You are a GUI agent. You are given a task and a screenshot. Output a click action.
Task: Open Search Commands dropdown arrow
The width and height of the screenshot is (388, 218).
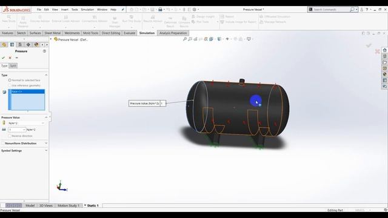point(356,10)
